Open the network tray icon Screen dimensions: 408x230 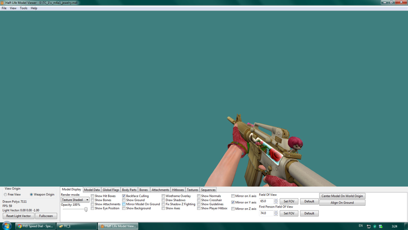click(x=369, y=226)
